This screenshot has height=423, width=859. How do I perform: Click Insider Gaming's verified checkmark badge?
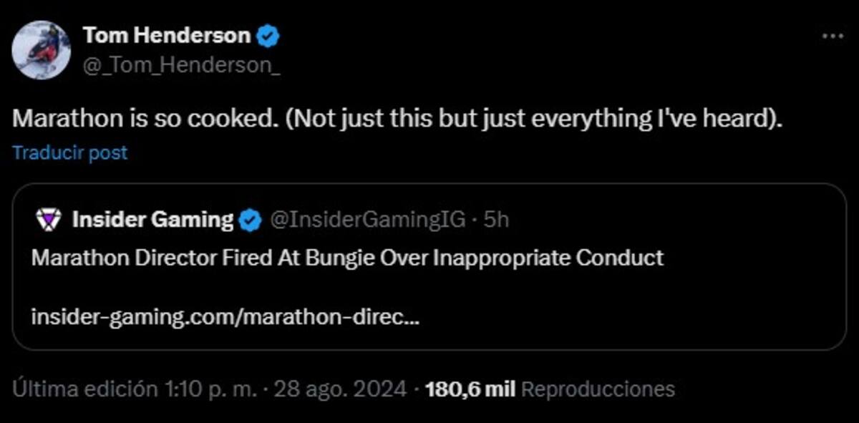249,220
